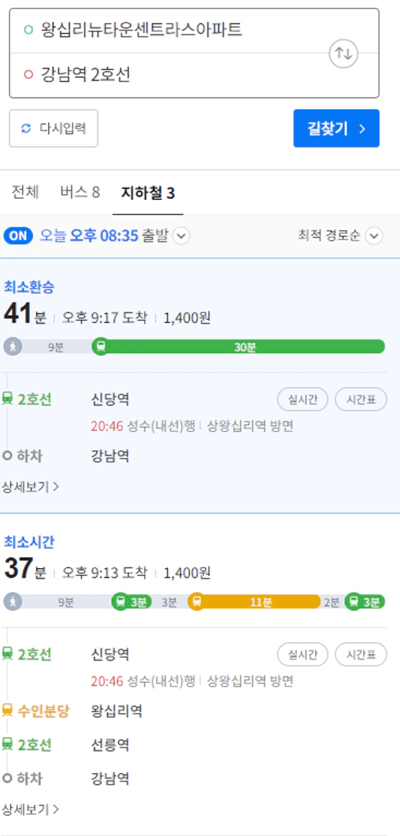Click green 2호선 train icon beside 선릉역
The width and height of the screenshot is (400, 836).
click(x=7, y=744)
